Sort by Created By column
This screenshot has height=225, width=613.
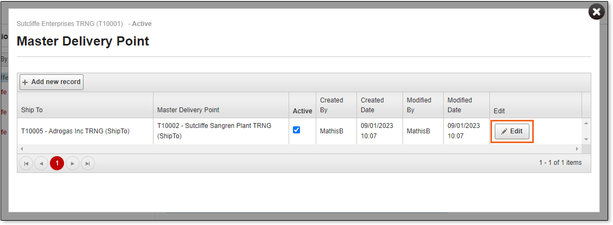pos(331,105)
